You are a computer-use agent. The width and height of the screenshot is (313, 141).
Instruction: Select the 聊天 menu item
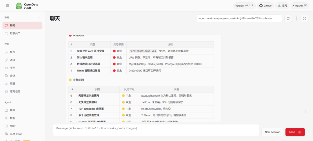22,25
